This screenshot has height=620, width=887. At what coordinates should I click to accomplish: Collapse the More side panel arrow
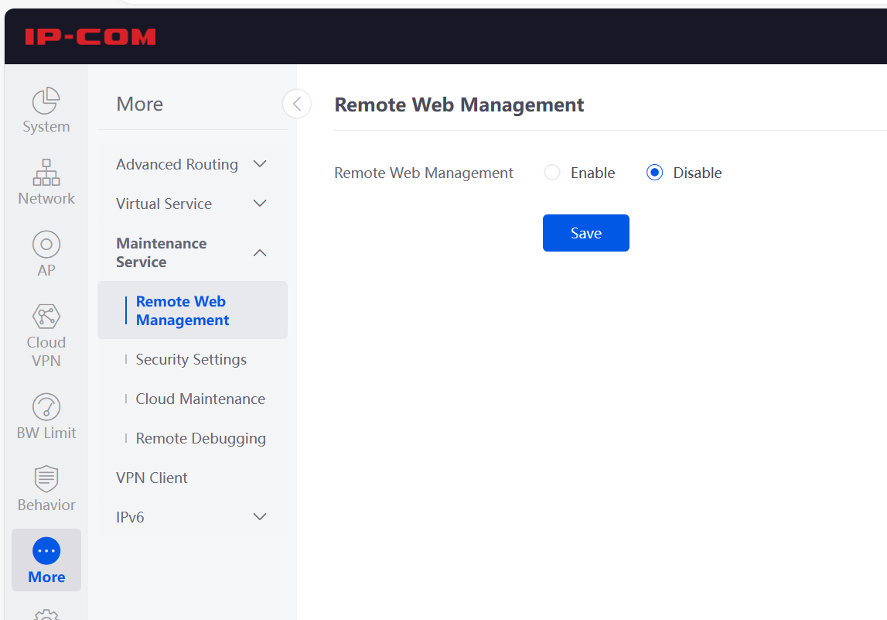pos(297,104)
